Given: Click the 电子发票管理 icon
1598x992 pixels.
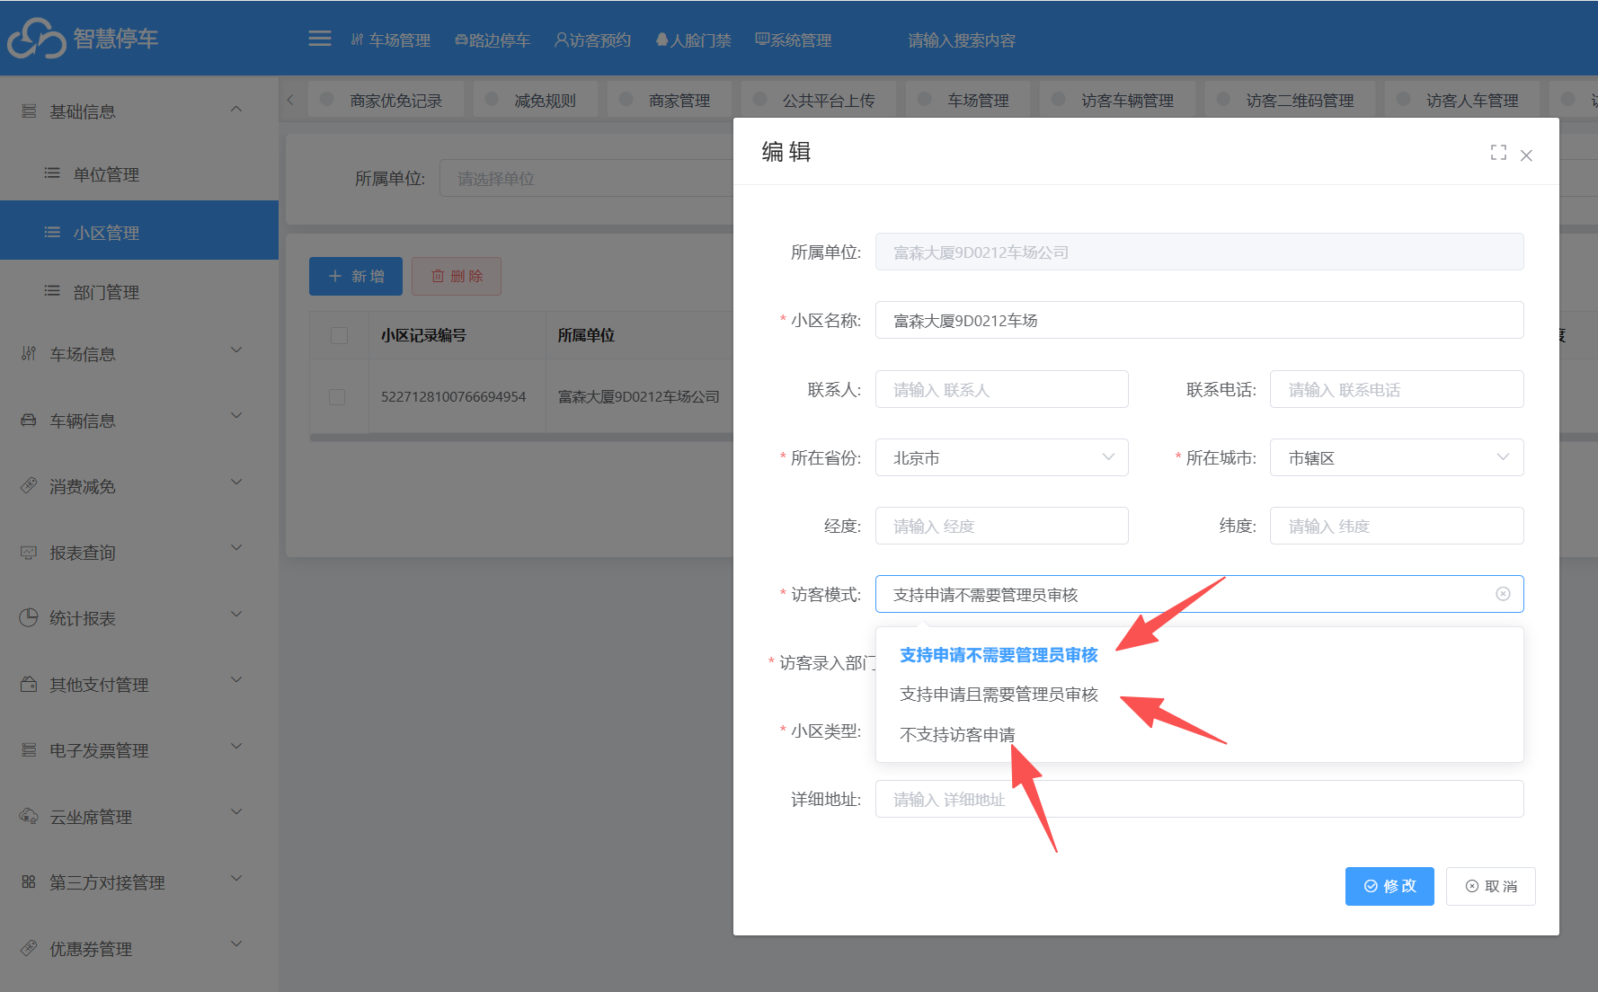Looking at the screenshot, I should point(29,749).
